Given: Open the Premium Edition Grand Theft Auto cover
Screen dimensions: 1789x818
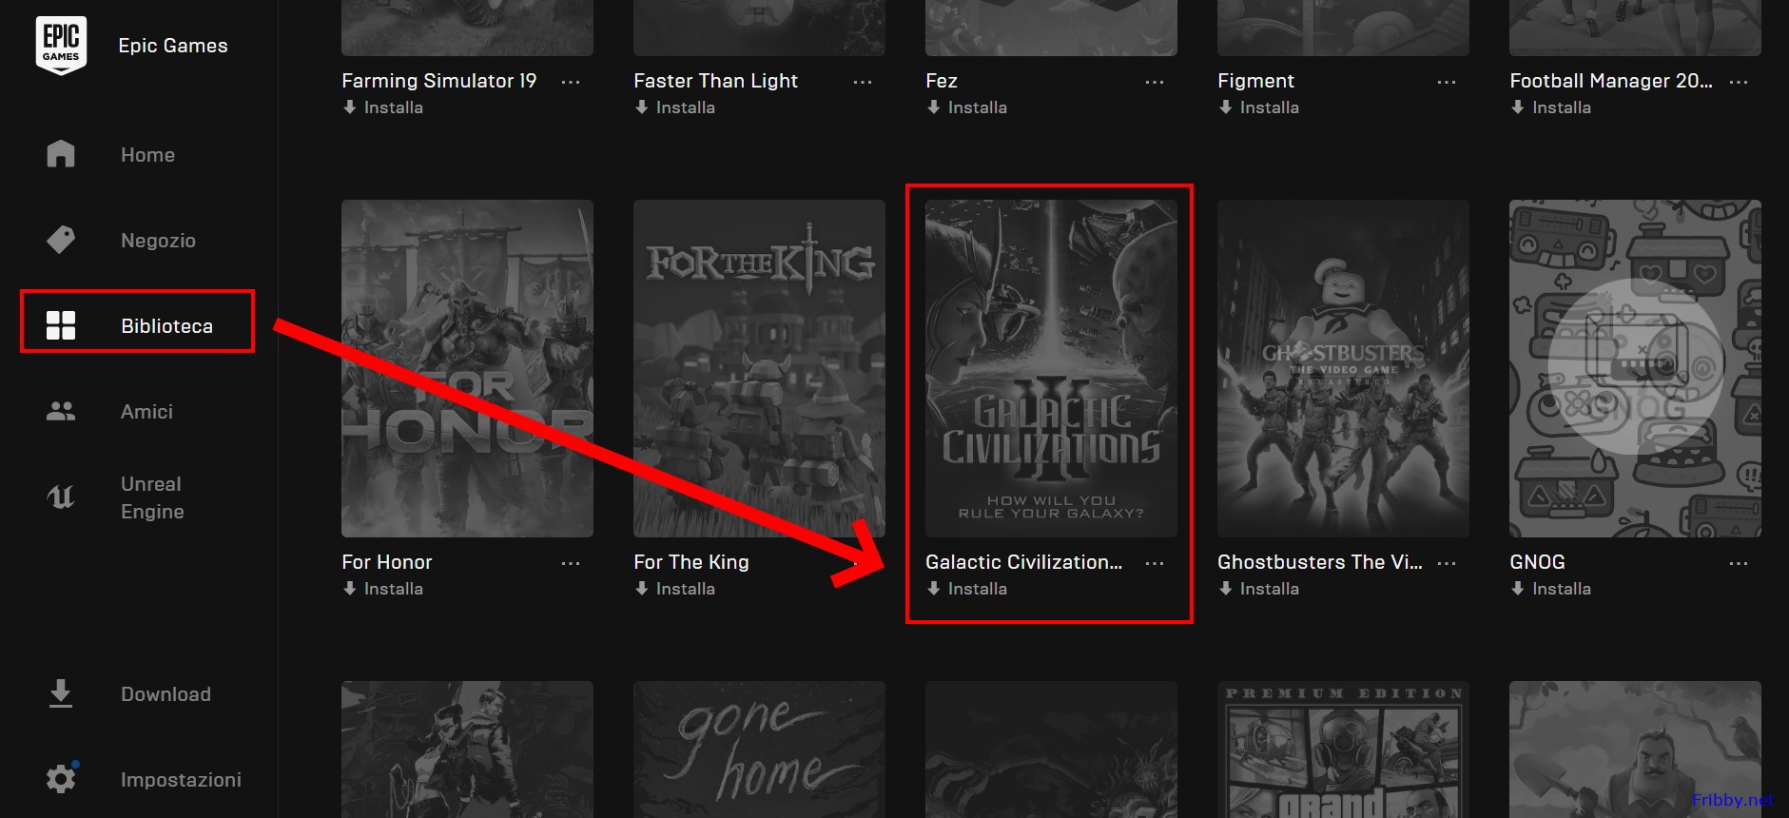Looking at the screenshot, I should [1343, 750].
